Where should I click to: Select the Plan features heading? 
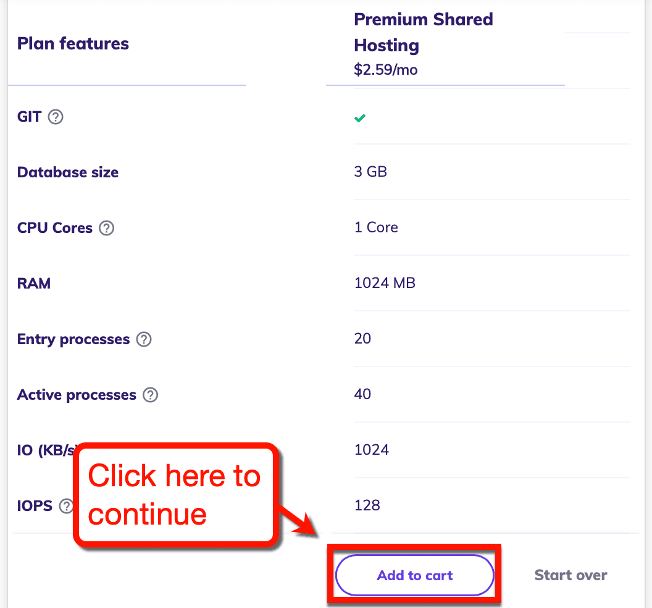(73, 43)
